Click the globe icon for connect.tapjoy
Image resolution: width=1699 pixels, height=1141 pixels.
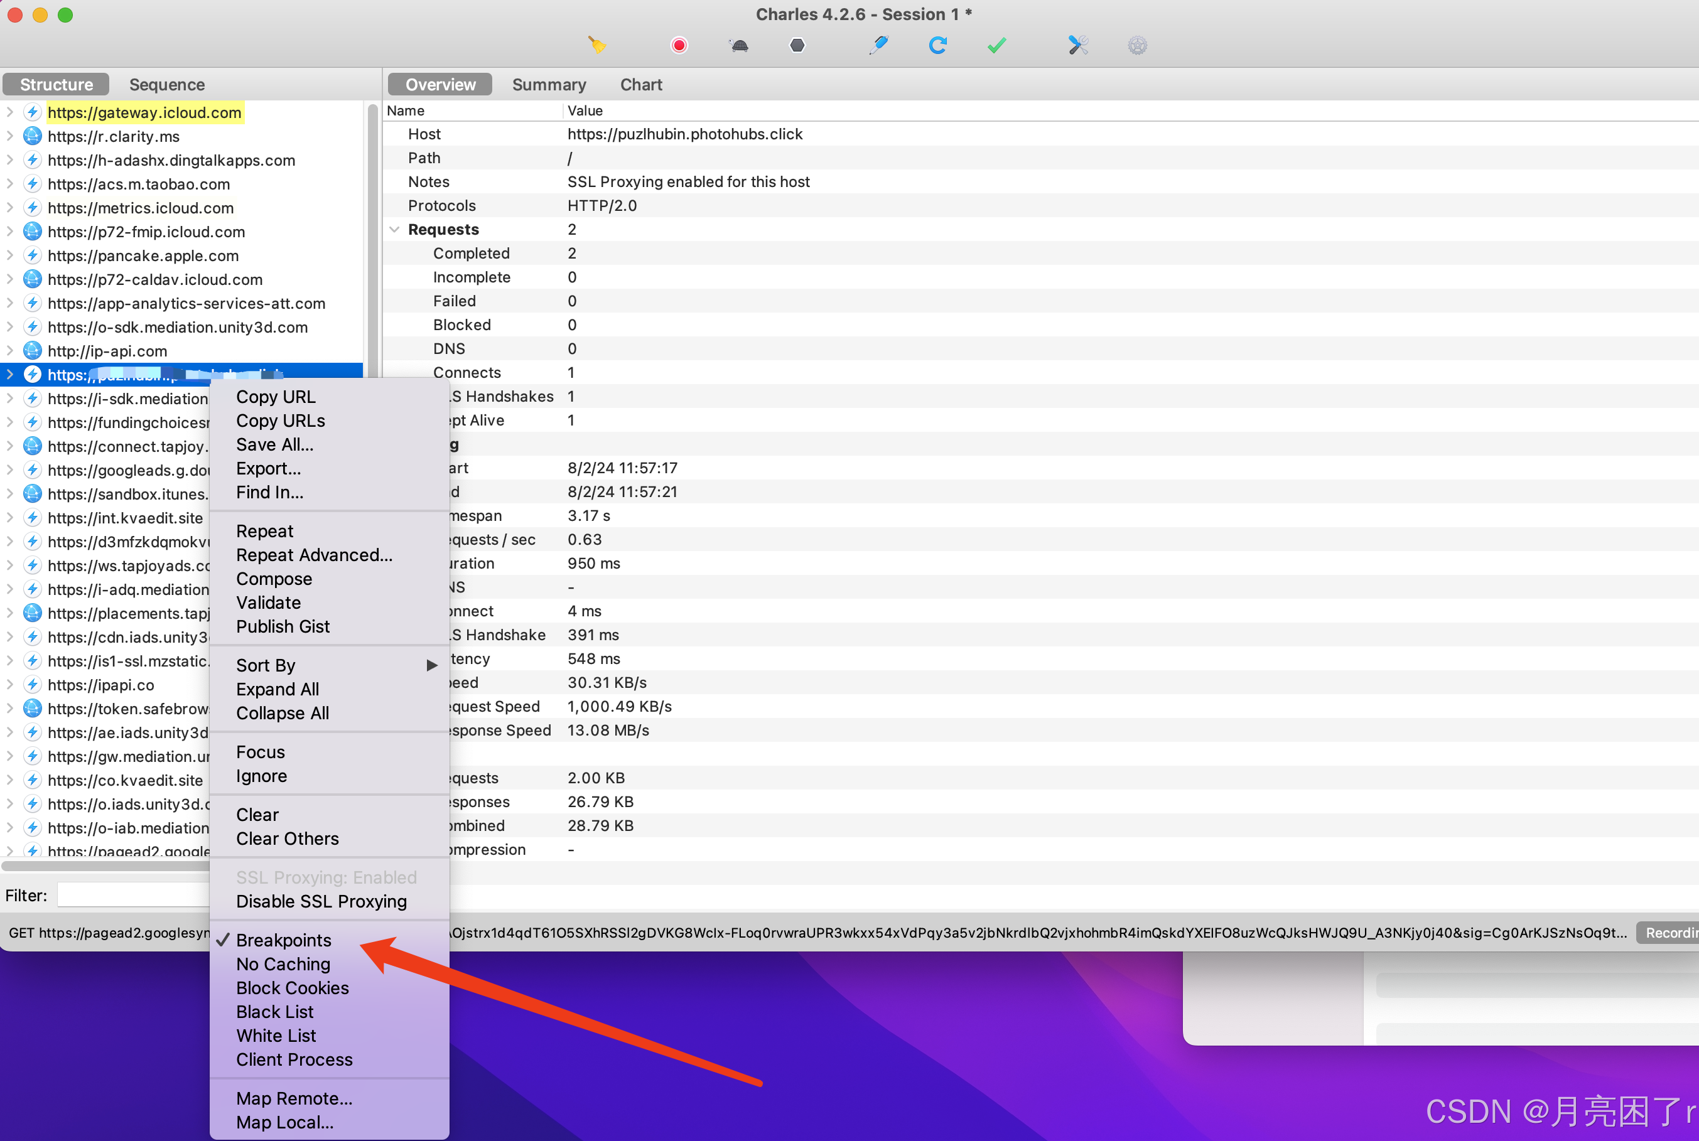coord(32,446)
